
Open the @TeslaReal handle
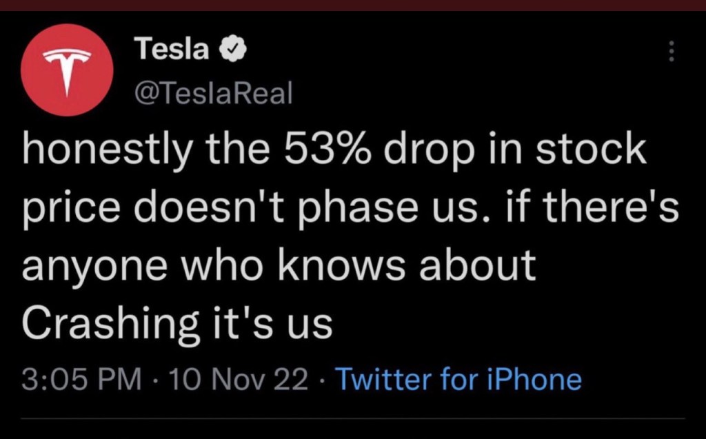tap(214, 92)
